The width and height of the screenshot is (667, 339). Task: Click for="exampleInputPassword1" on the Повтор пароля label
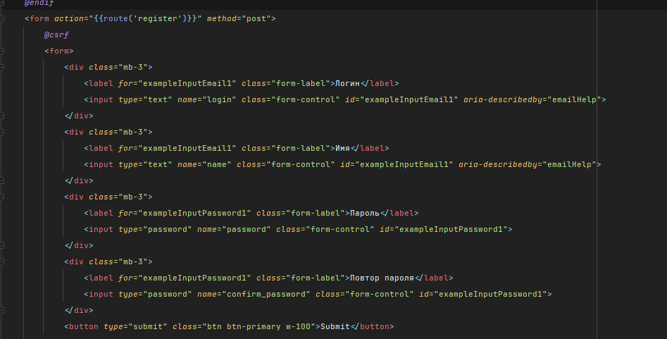(185, 278)
